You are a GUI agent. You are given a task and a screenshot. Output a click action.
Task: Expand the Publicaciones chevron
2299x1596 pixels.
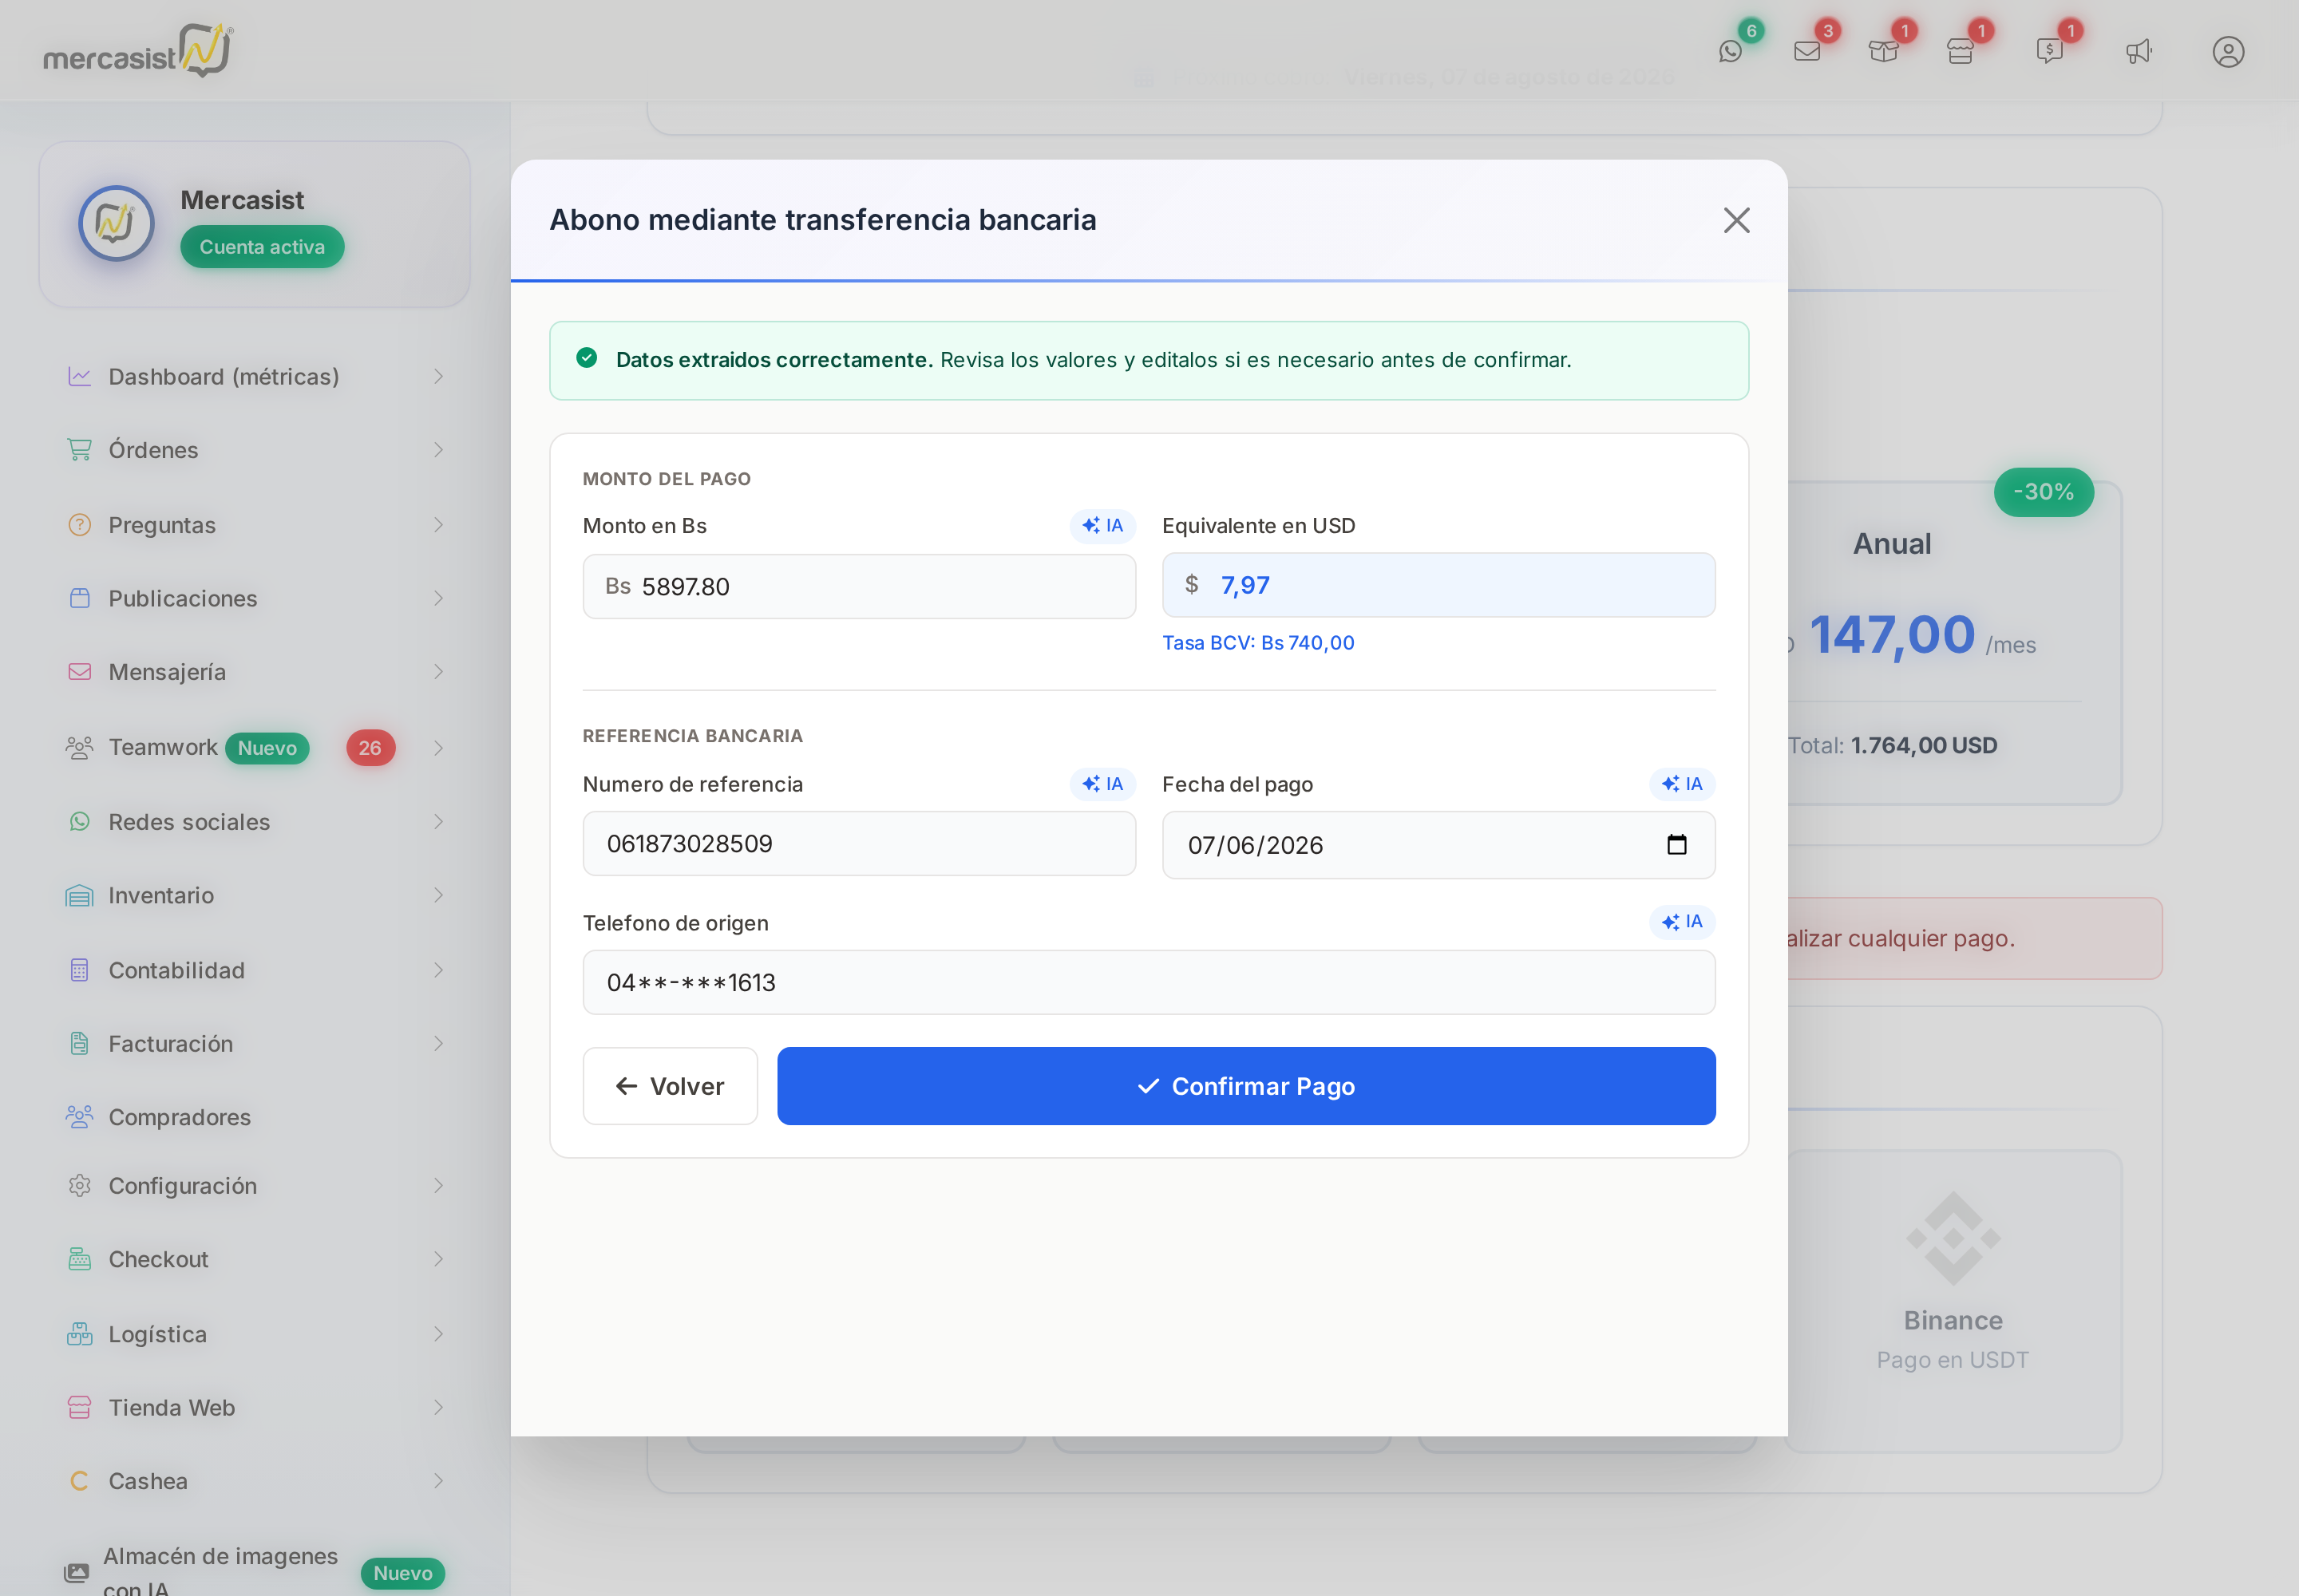click(x=438, y=598)
